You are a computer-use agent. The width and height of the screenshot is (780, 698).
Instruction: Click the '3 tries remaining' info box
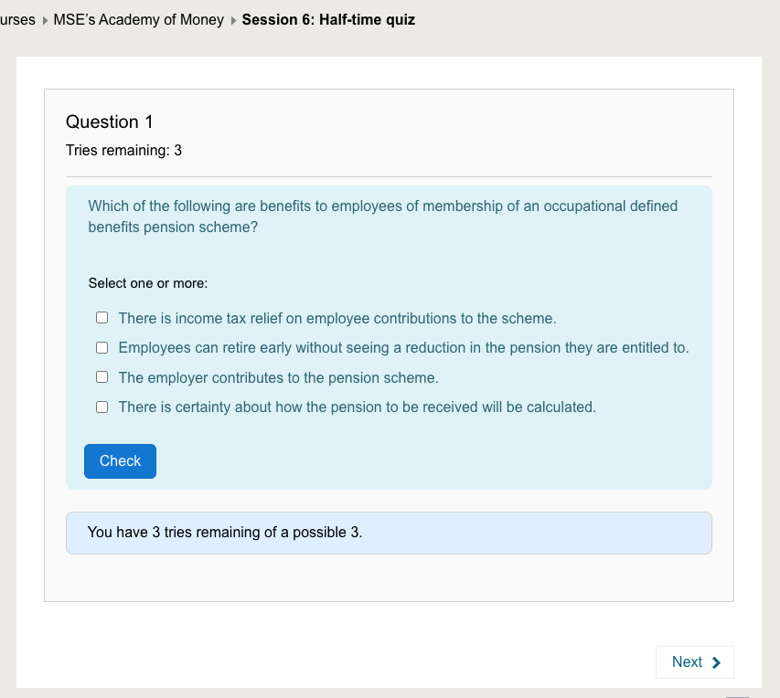pos(389,533)
